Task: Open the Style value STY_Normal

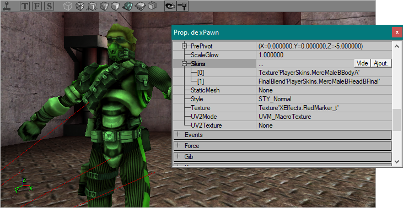Action: pos(275,99)
